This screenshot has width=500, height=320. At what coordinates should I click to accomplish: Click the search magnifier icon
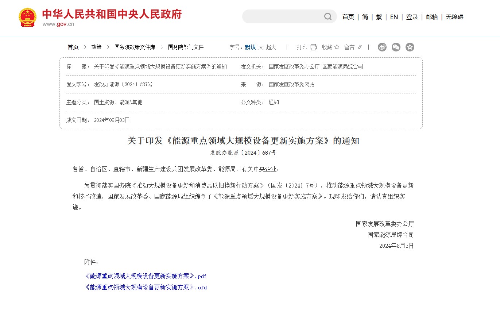[x=327, y=17]
